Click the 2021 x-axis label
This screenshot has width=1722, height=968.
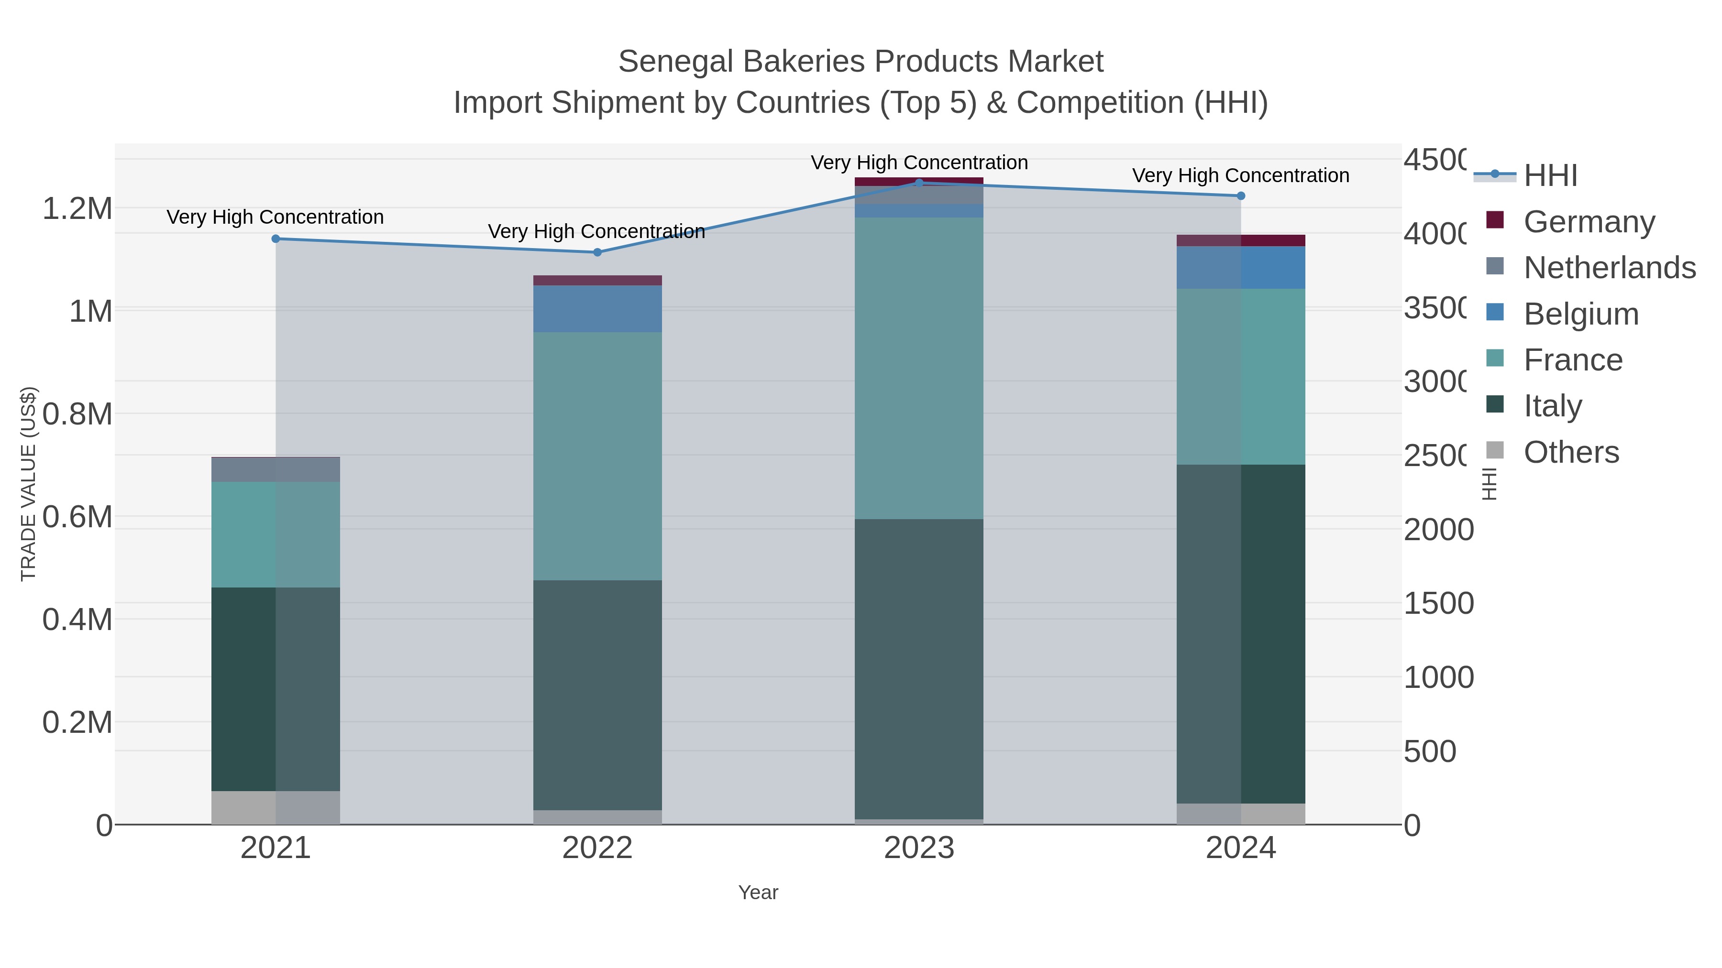(276, 848)
